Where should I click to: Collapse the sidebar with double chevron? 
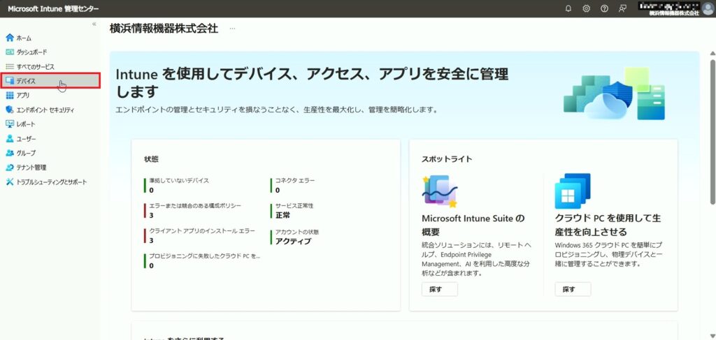pos(94,24)
